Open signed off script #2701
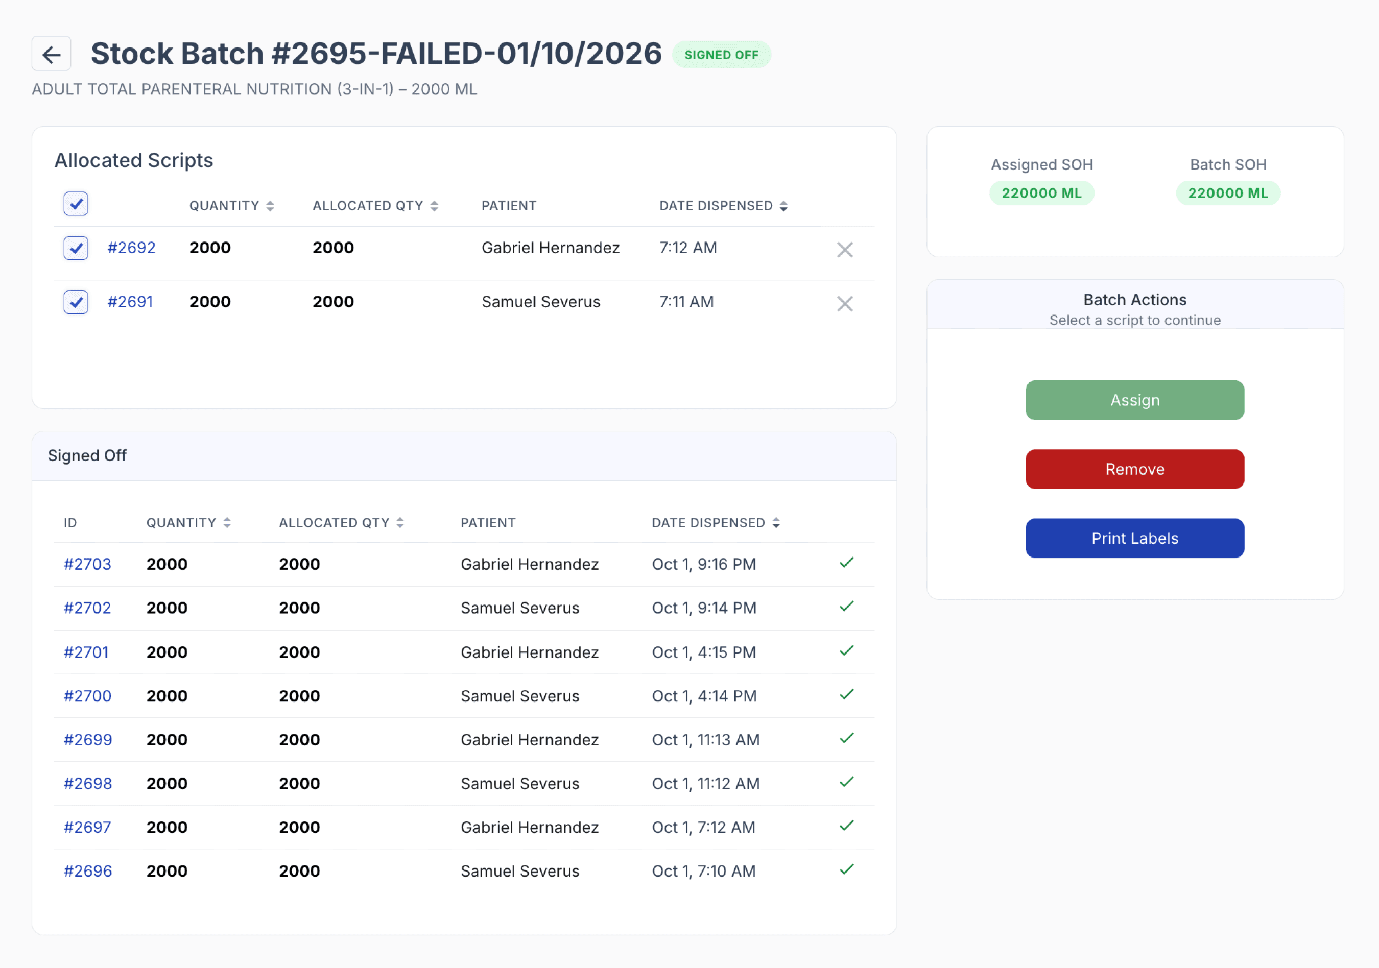The image size is (1379, 968). (x=86, y=653)
